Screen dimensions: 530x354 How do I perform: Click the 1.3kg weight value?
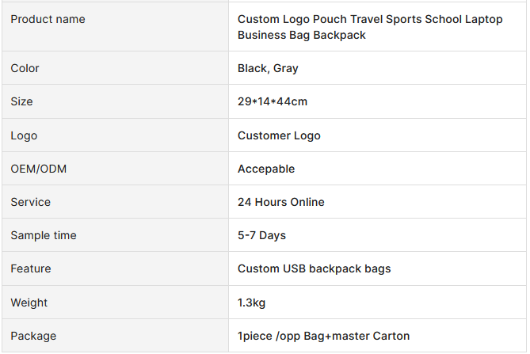251,303
